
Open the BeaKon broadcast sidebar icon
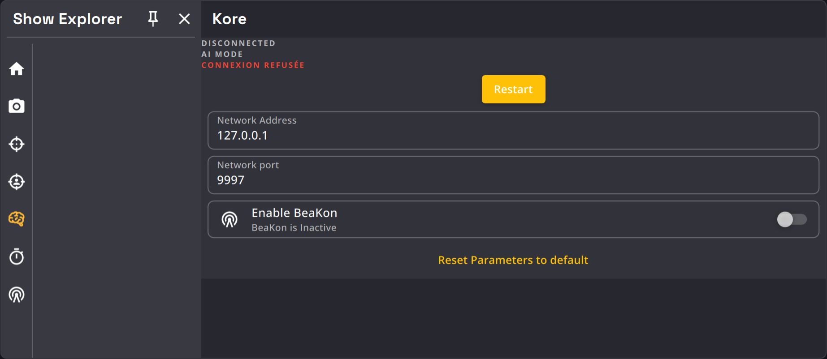pos(17,295)
